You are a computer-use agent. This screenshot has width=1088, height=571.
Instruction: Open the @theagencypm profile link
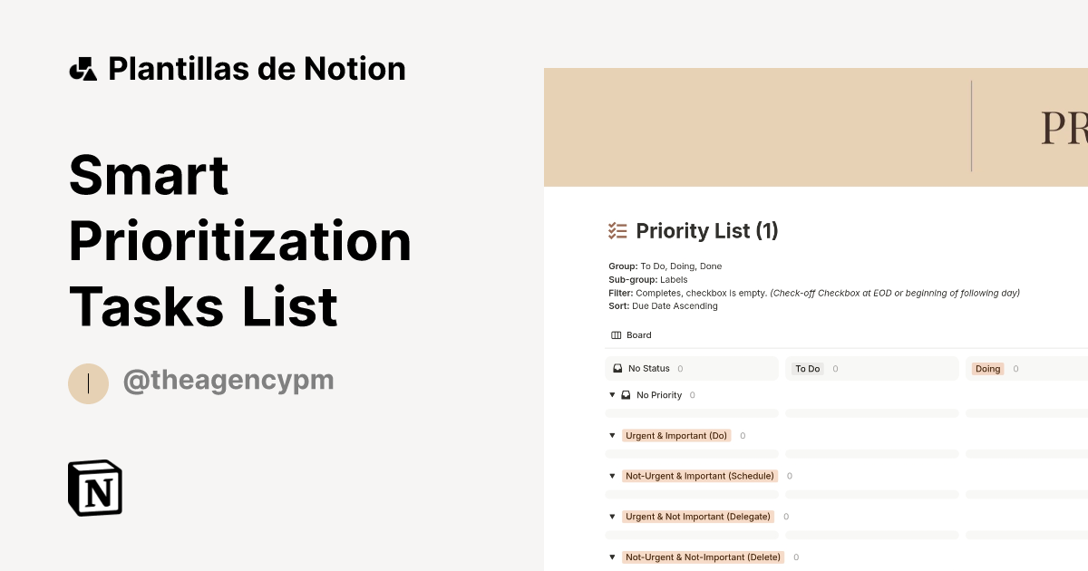pos(228,380)
